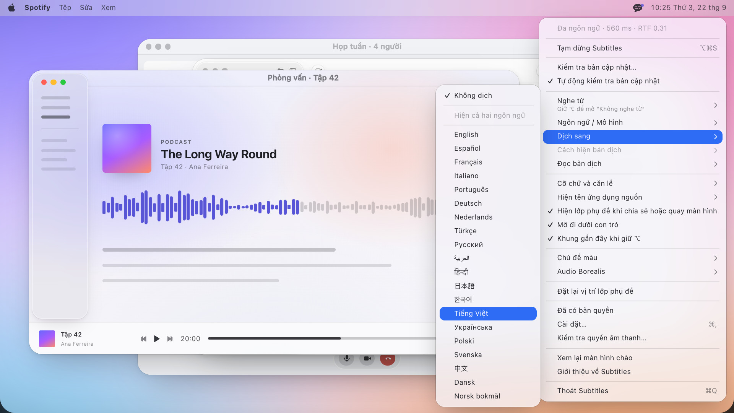Viewport: 734px width, 413px height.
Task: Seek in the playback progress bar
Action: 322,338
